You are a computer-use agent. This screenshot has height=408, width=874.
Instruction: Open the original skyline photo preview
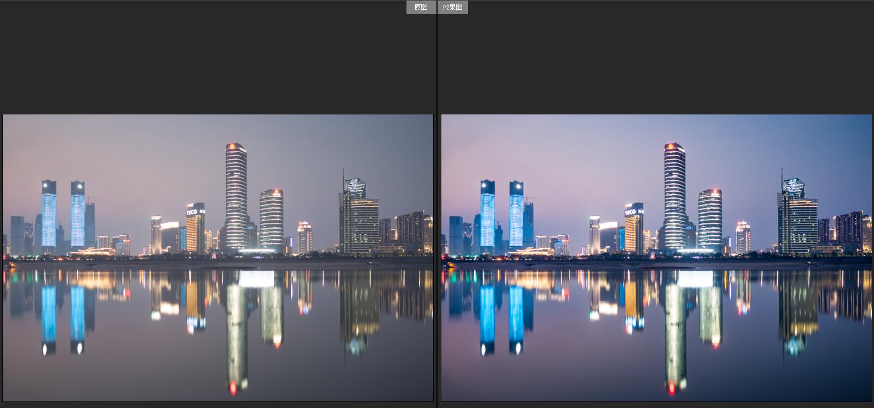218,258
